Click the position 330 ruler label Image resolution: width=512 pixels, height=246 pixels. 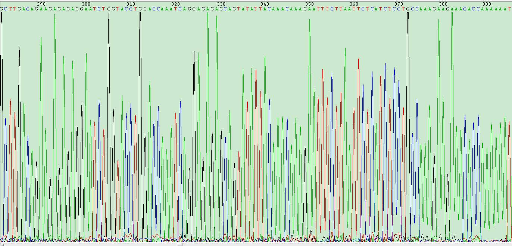tap(220, 4)
